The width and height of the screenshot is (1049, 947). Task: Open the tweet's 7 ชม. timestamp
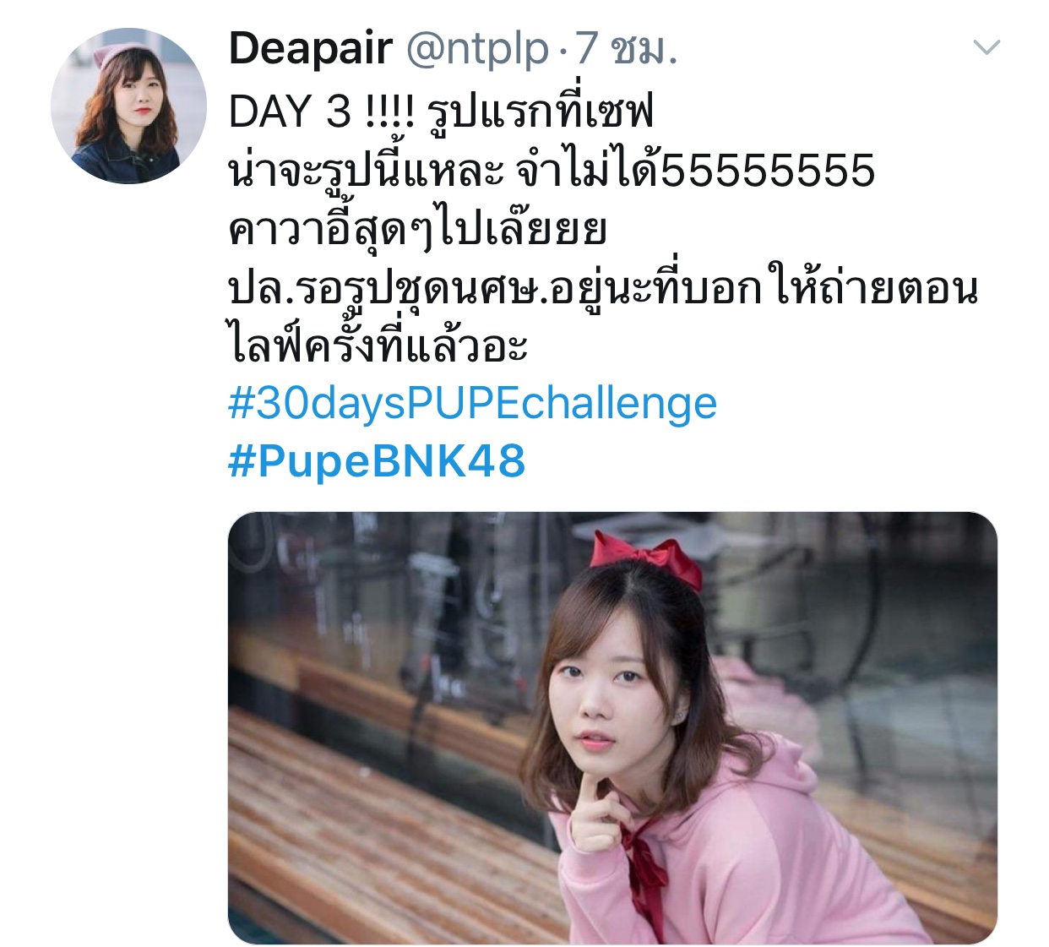(626, 49)
